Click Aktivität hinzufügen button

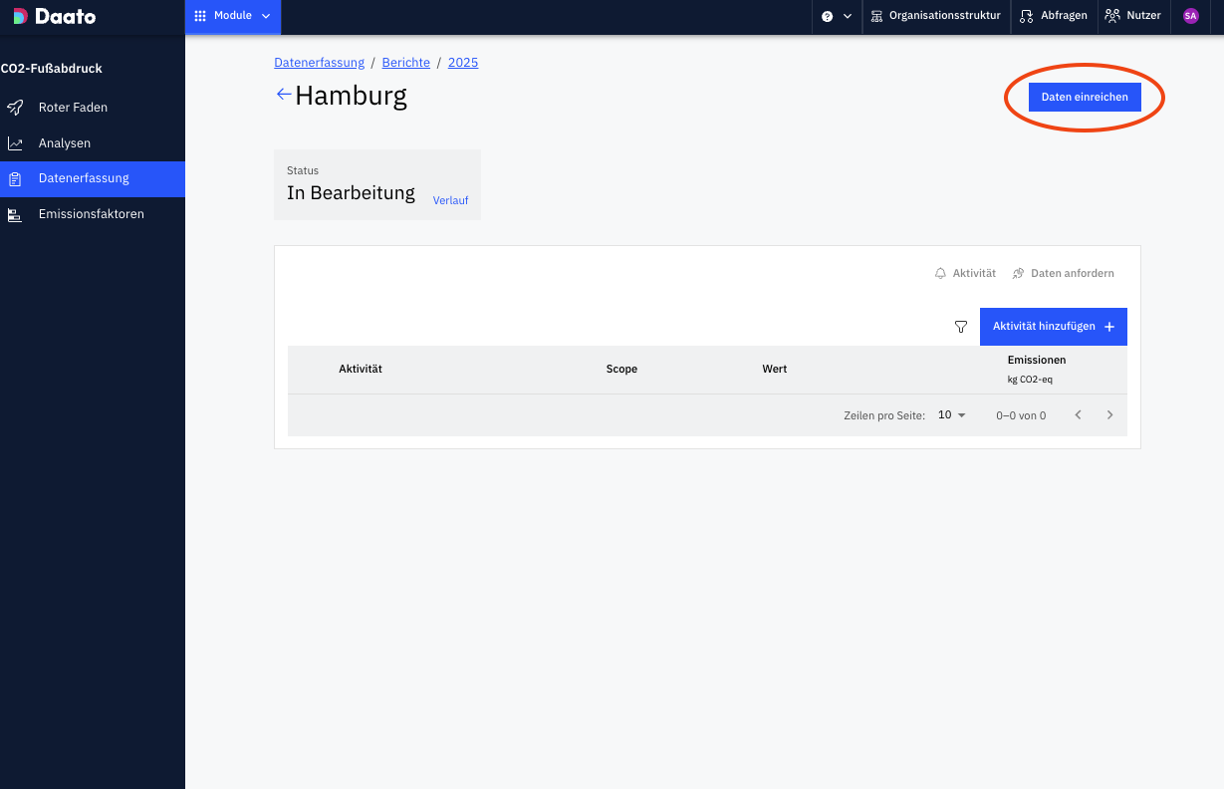click(1054, 327)
